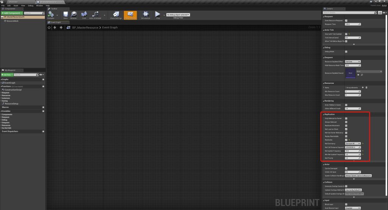
Task: Check the Actor Hidden In Game checkbox
Action: [346, 105]
